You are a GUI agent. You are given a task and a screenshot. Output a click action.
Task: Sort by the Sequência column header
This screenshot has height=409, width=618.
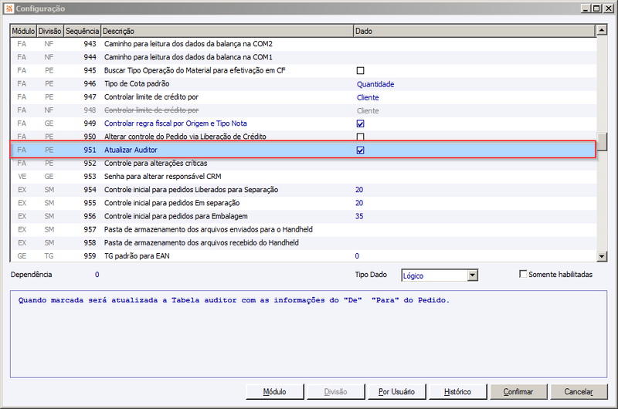click(82, 31)
